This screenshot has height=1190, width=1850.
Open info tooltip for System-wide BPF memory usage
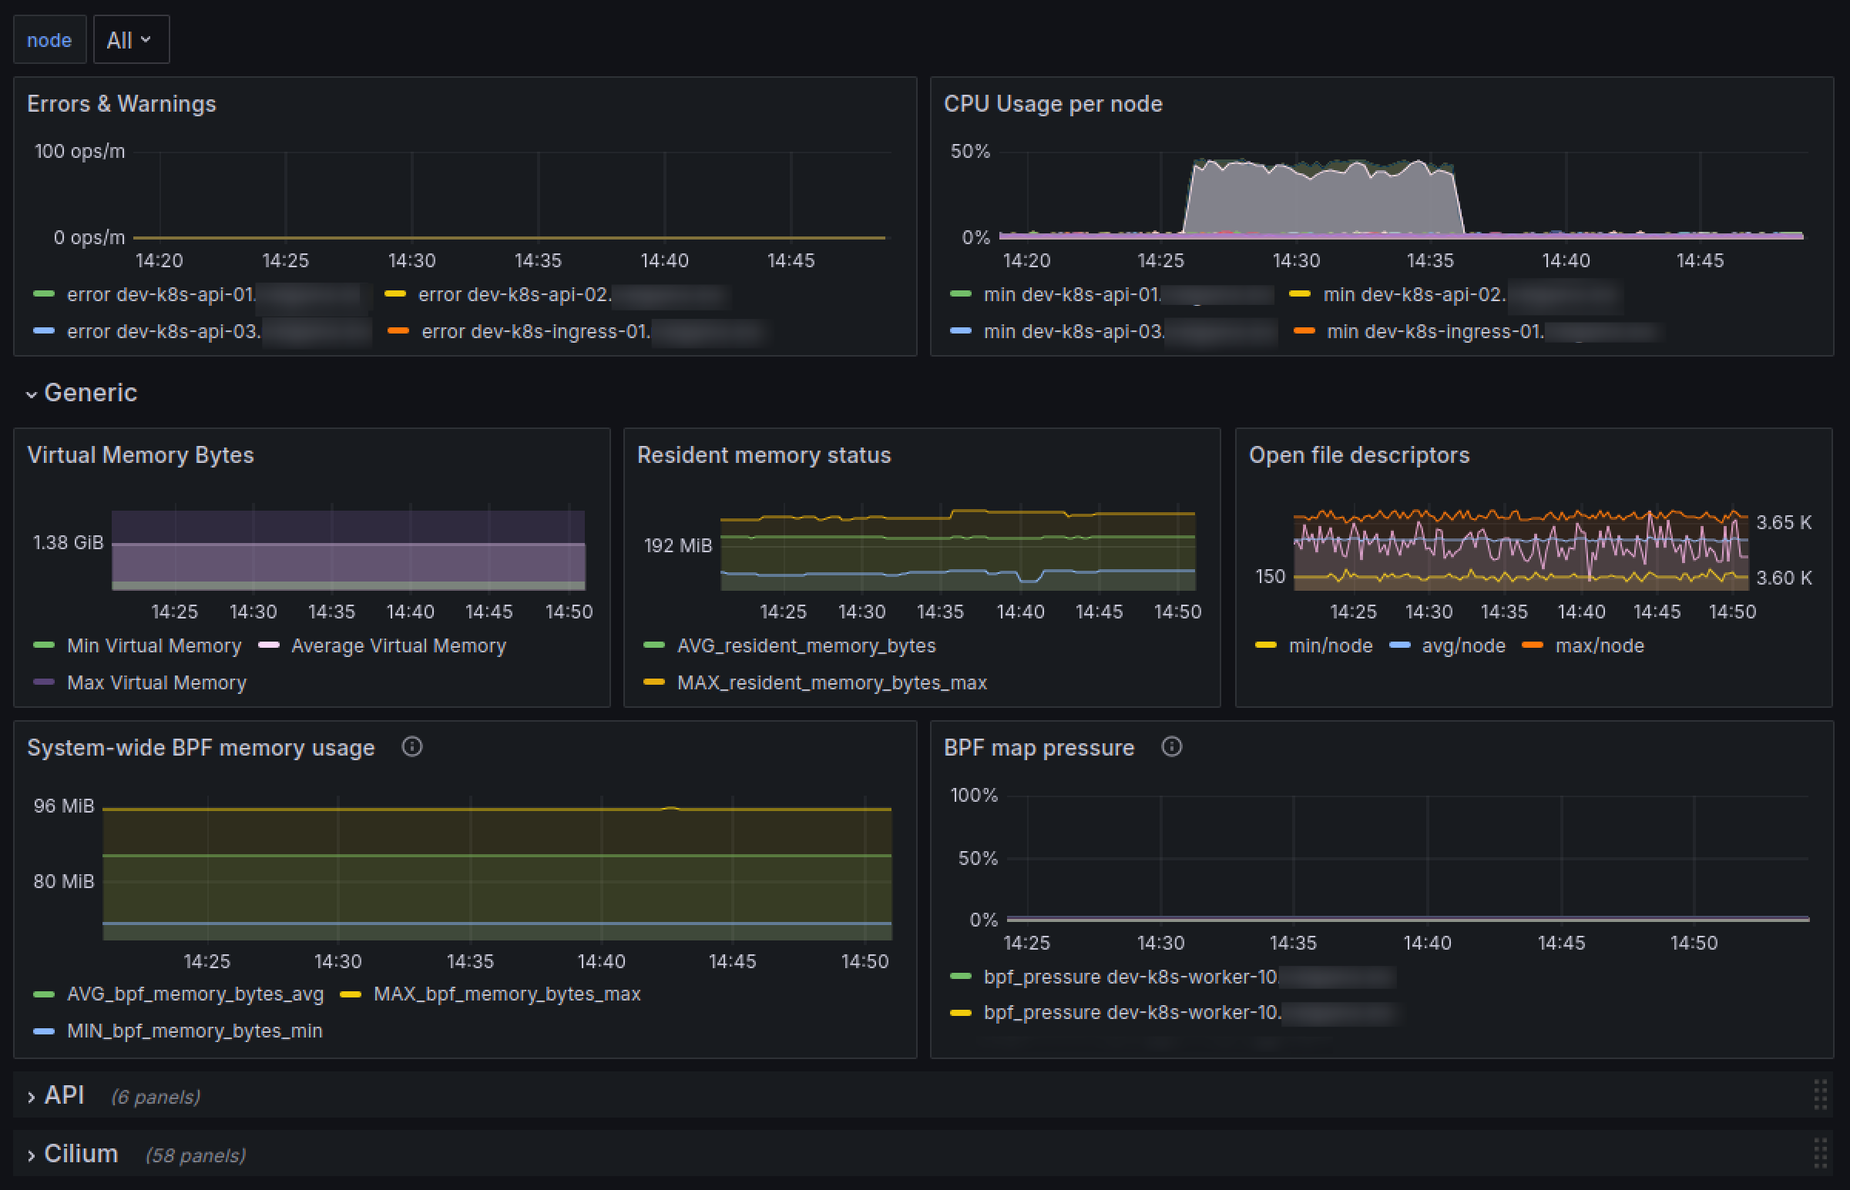click(412, 746)
